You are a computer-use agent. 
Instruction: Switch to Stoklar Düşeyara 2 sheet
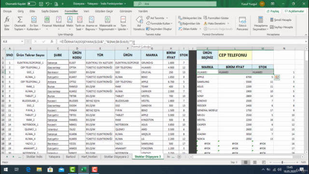[x=116, y=157]
